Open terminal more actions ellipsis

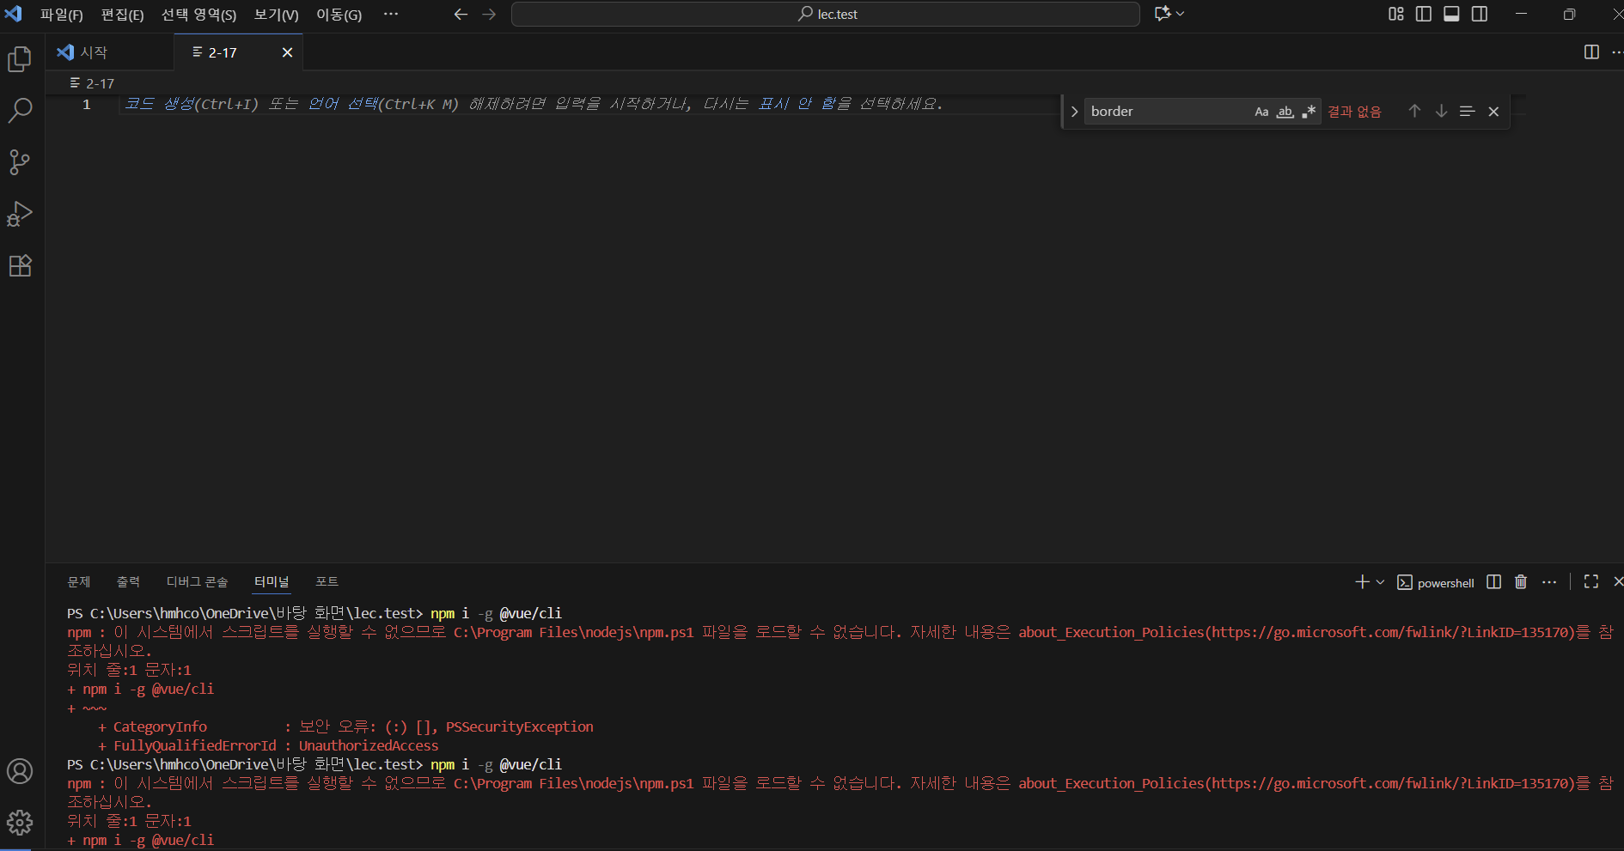(1549, 582)
